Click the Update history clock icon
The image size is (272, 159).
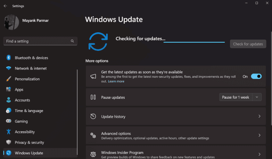click(93, 116)
